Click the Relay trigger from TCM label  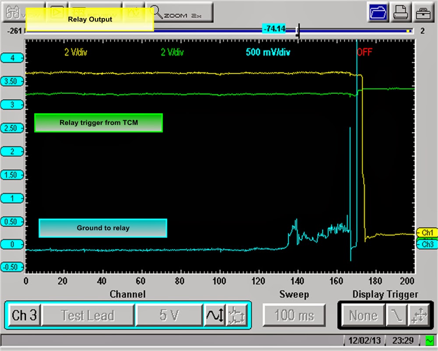click(98, 122)
